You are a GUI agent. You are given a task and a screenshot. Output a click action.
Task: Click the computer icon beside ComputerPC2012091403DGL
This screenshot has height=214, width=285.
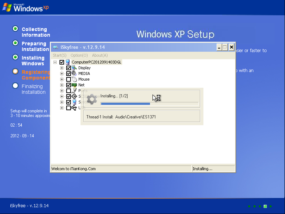(x=68, y=62)
